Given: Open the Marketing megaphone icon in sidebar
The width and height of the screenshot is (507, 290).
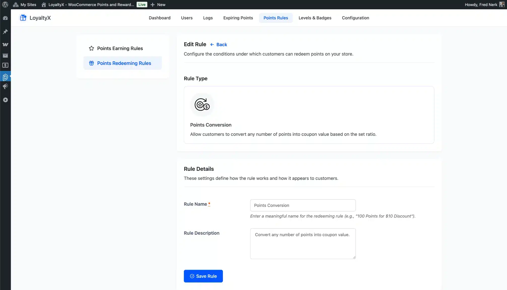Looking at the screenshot, I should [x=5, y=87].
